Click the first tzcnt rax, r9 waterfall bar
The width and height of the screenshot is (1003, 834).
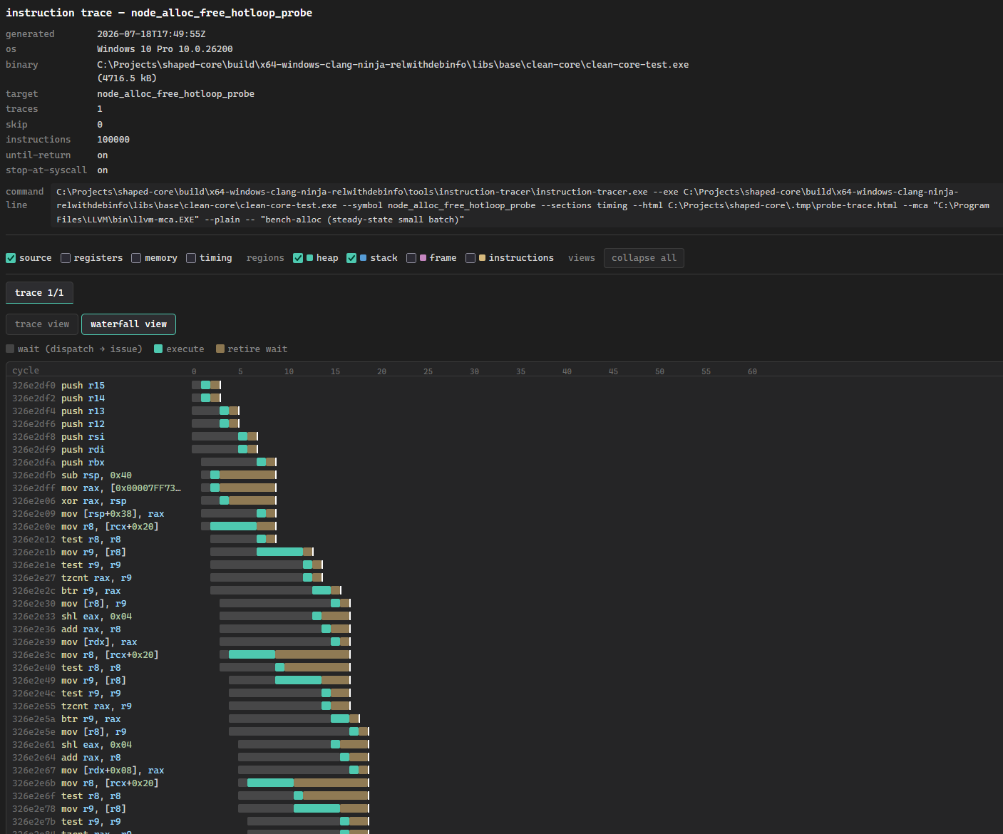pos(267,577)
